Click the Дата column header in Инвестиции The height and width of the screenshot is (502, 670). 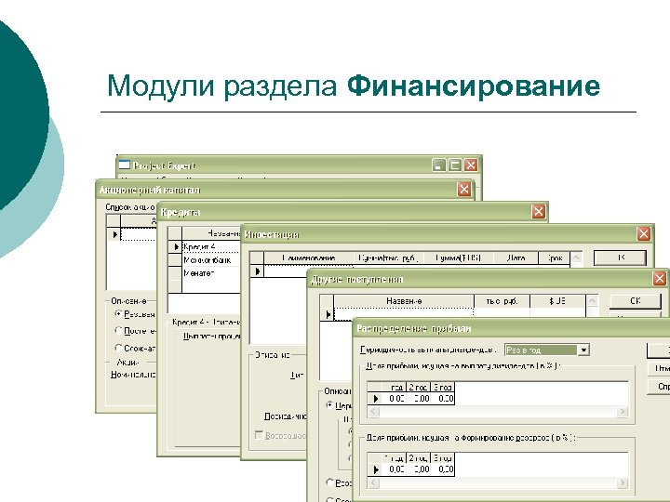tap(516, 258)
